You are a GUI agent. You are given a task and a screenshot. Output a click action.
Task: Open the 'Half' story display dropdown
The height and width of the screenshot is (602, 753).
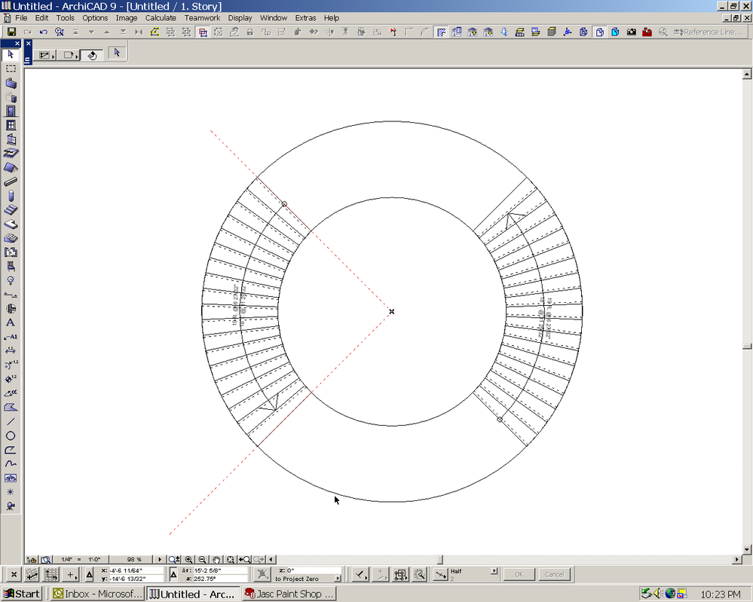473,574
